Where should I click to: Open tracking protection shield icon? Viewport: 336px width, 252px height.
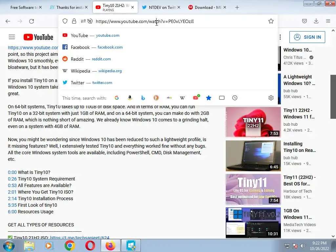(65, 21)
